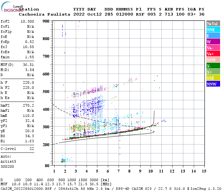The image size is (222, 191).
Task: Click the AXN value 713
Action: pos(169,14)
